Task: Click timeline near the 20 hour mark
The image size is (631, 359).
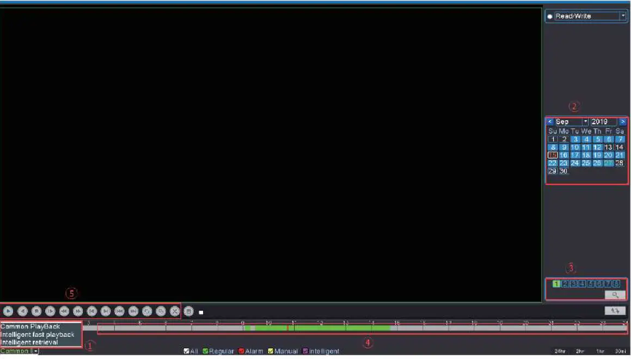Action: (525, 328)
